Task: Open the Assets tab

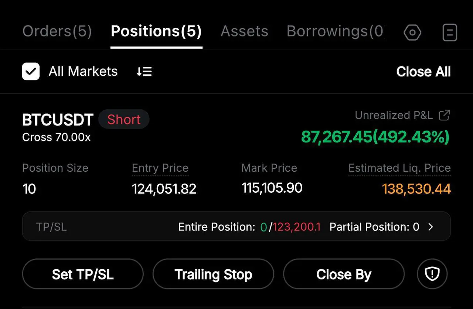Action: pyautogui.click(x=244, y=31)
